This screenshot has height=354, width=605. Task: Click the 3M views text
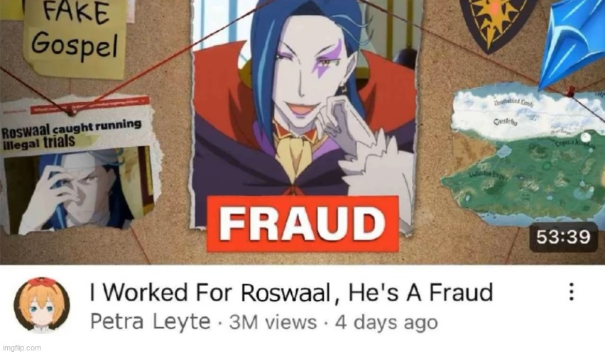pos(273,322)
